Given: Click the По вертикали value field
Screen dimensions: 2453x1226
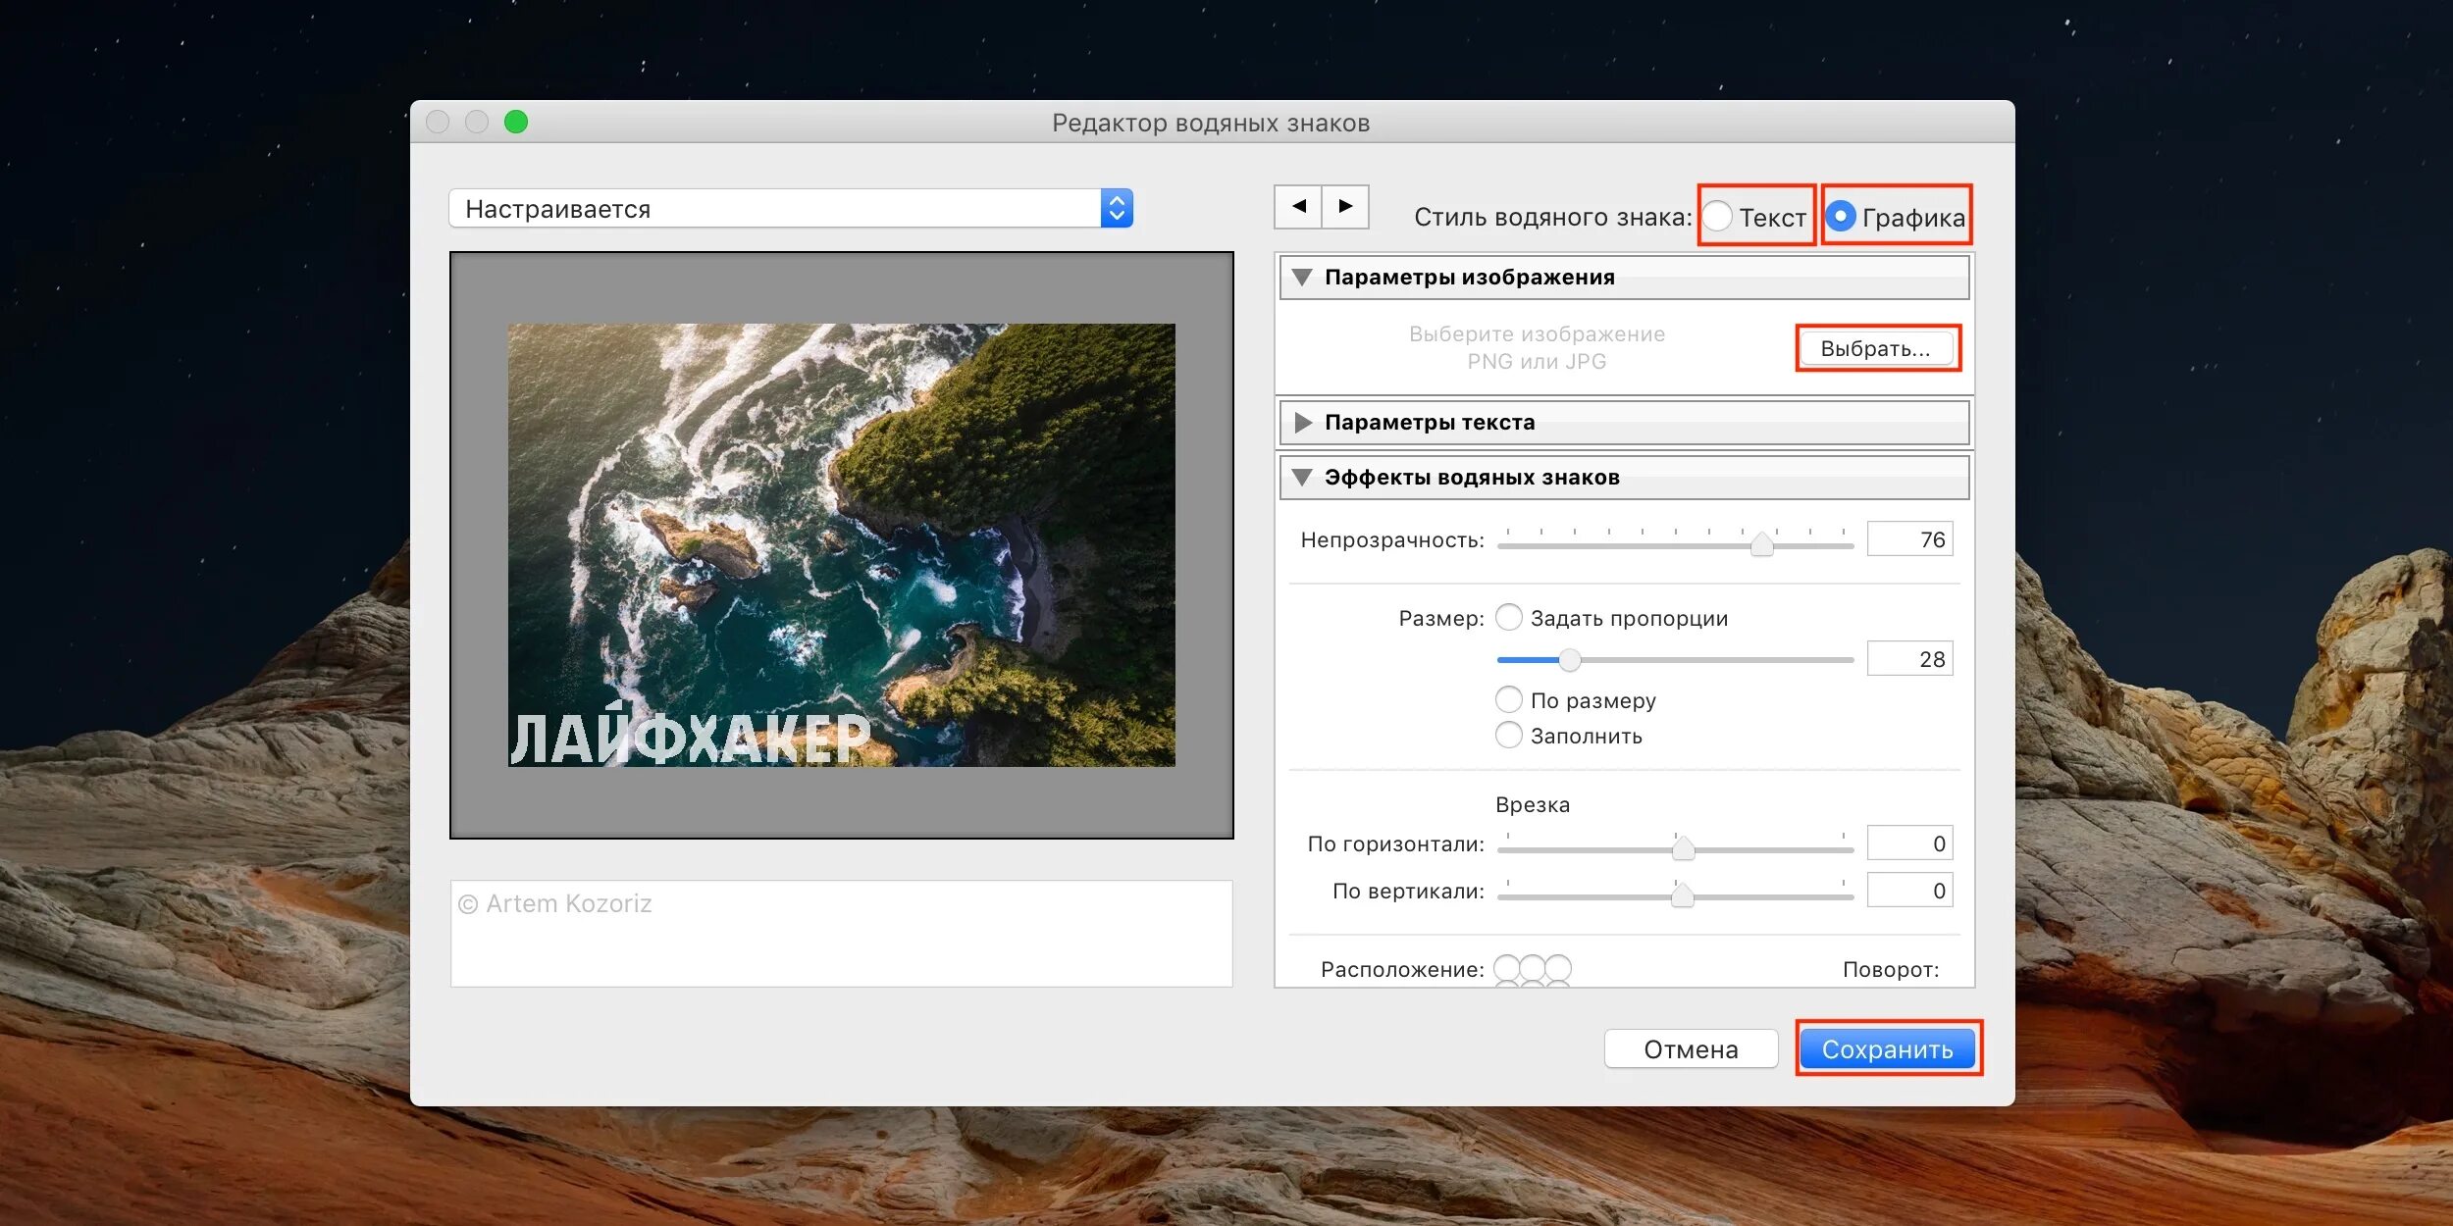Looking at the screenshot, I should coord(1909,891).
